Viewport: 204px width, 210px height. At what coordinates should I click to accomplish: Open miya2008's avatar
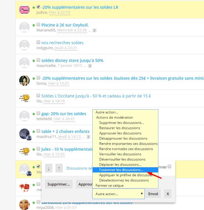(24, 205)
